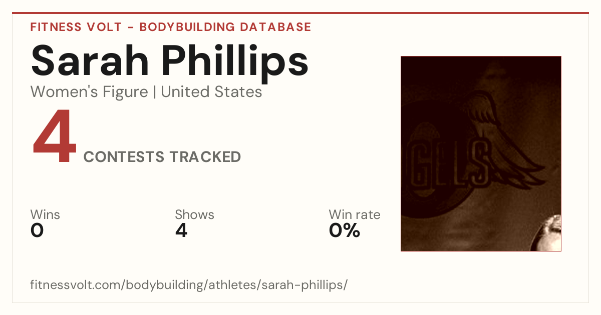Click the Shows stat label
The image size is (601, 315).
click(x=194, y=215)
